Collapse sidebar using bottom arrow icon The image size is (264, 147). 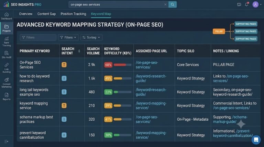tap(7, 142)
